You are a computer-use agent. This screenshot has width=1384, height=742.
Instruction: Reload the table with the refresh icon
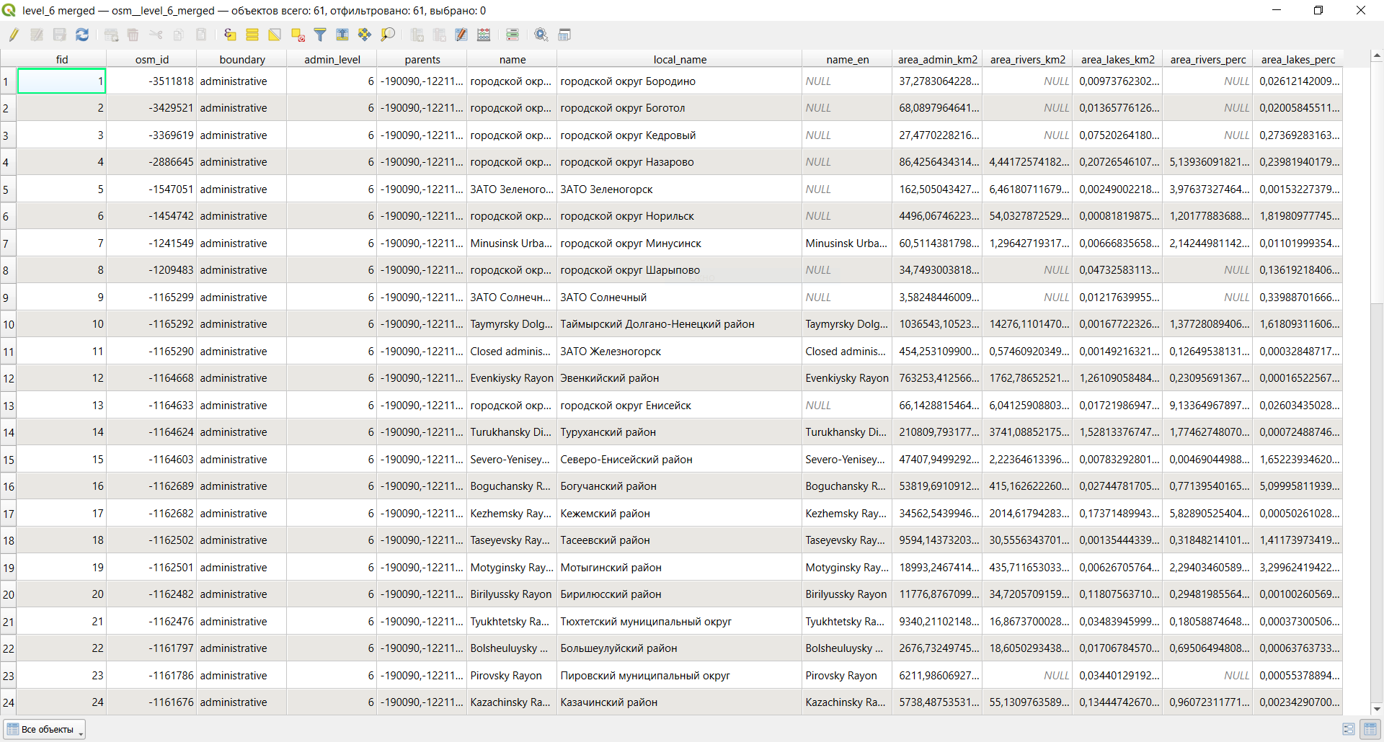pyautogui.click(x=82, y=35)
